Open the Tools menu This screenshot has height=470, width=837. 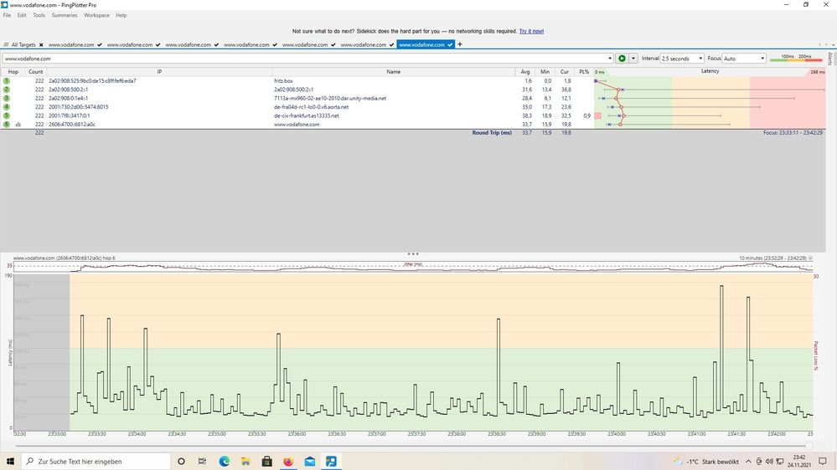point(39,15)
